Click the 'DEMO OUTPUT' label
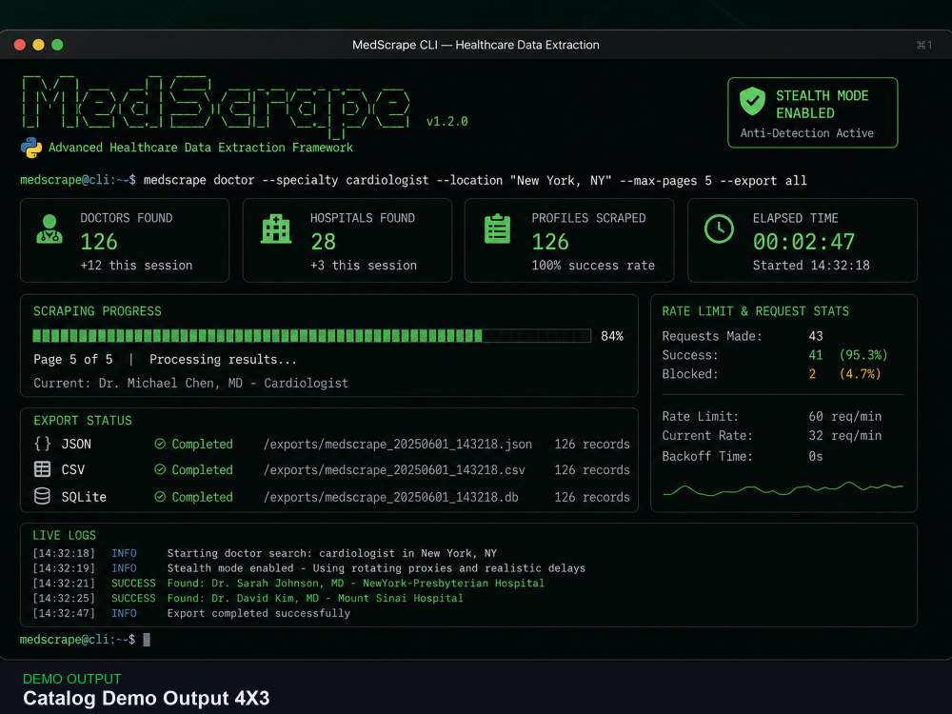Image resolution: width=952 pixels, height=714 pixels. (x=71, y=679)
